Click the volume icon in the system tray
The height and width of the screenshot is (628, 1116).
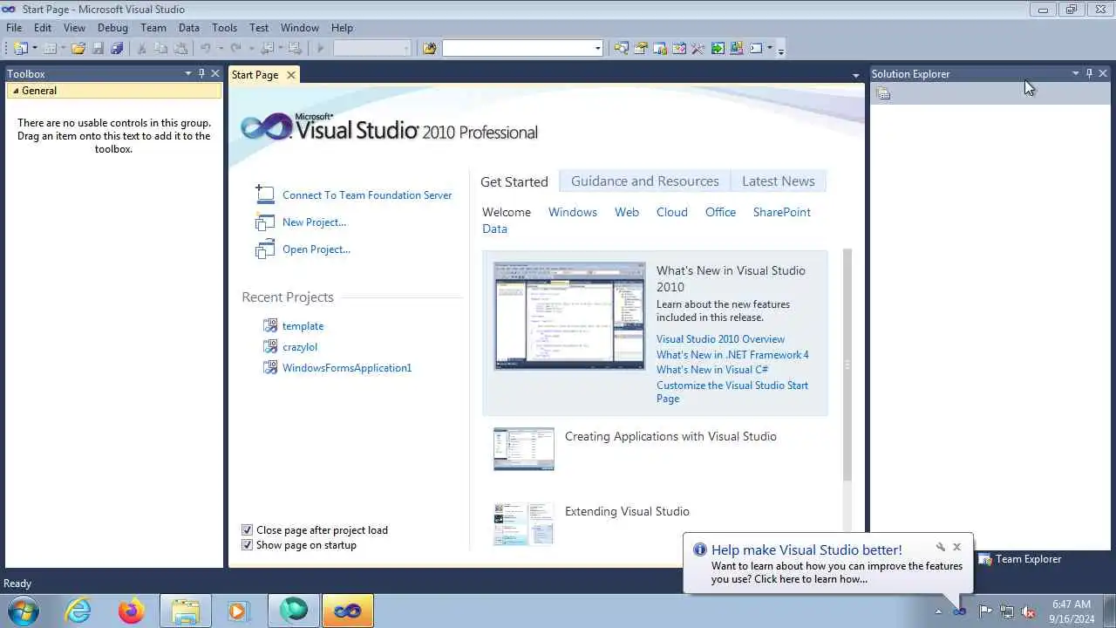(1029, 611)
